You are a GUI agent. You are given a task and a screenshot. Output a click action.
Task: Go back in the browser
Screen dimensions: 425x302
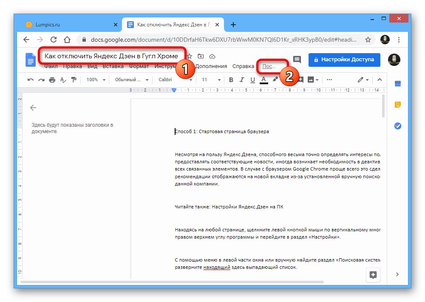pyautogui.click(x=26, y=40)
